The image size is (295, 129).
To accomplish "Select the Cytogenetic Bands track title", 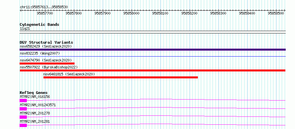I will click(39, 24).
